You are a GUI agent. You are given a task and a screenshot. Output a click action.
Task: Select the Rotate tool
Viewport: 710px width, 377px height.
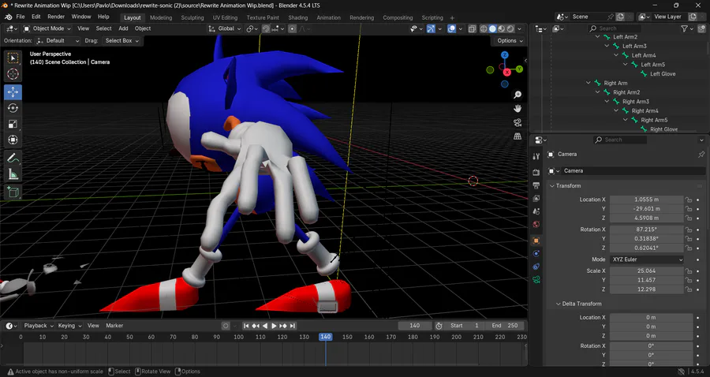[x=13, y=108]
